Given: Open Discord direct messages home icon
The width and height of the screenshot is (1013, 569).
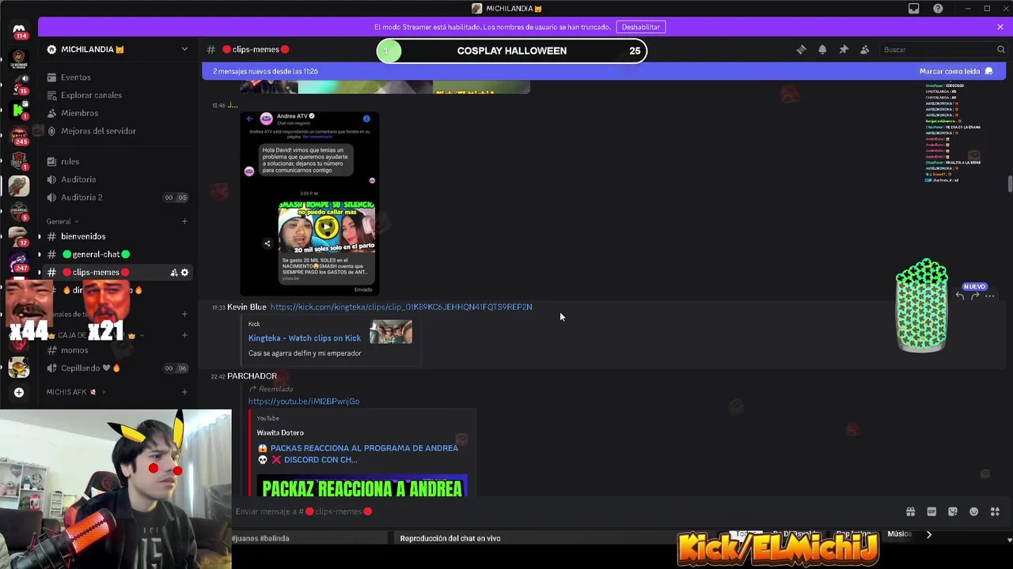Looking at the screenshot, I should pyautogui.click(x=19, y=30).
